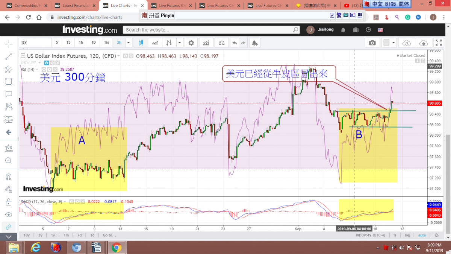Enter fullscreen mode with the expand icon
The height and width of the screenshot is (254, 451).
click(438, 43)
